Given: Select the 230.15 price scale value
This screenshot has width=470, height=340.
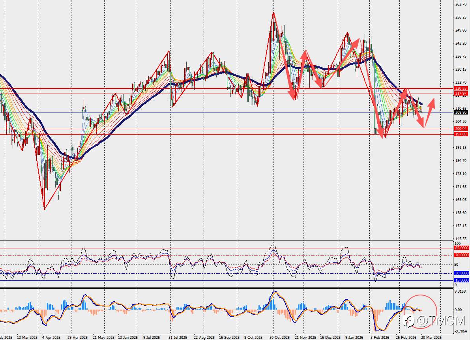Looking at the screenshot, I should click(x=461, y=69).
